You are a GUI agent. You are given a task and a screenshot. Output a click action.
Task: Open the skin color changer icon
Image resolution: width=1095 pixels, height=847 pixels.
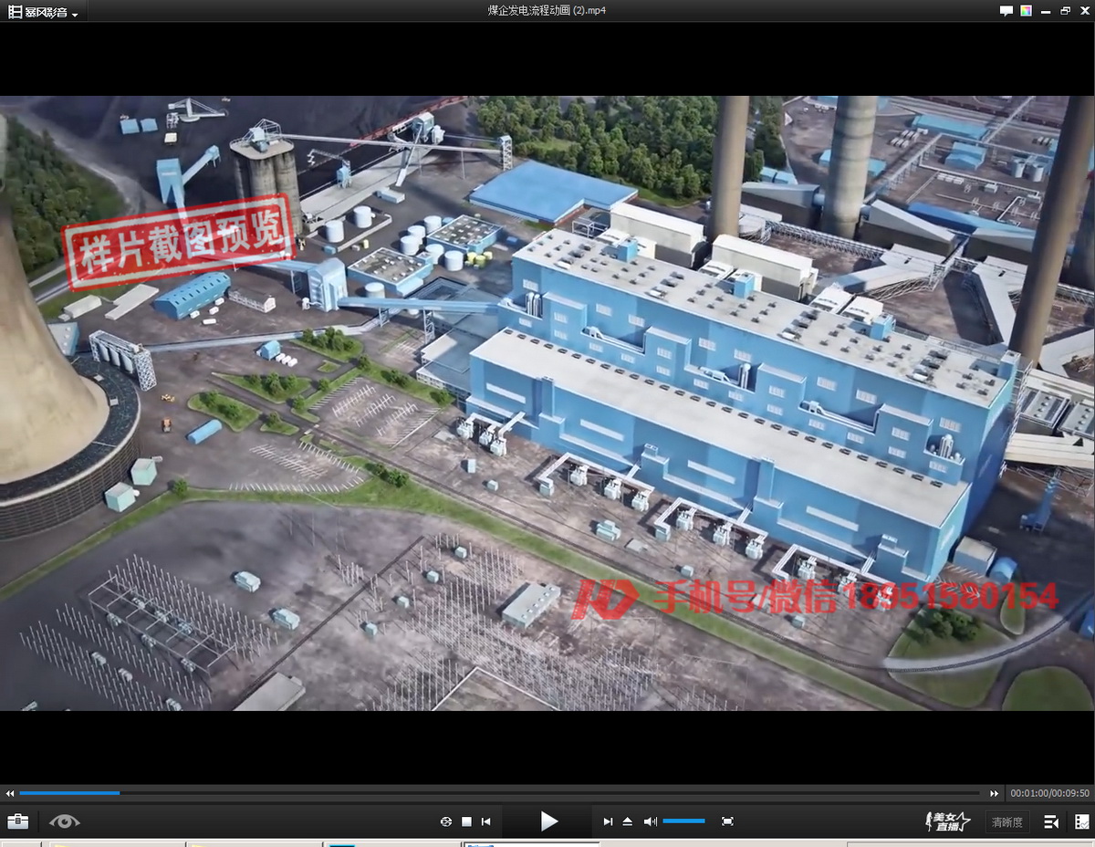coord(1027,11)
